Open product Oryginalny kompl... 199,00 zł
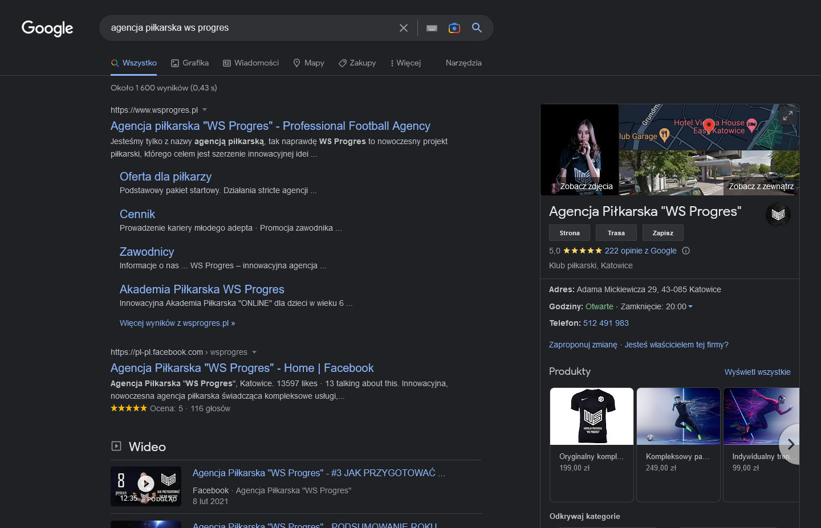 coord(592,445)
